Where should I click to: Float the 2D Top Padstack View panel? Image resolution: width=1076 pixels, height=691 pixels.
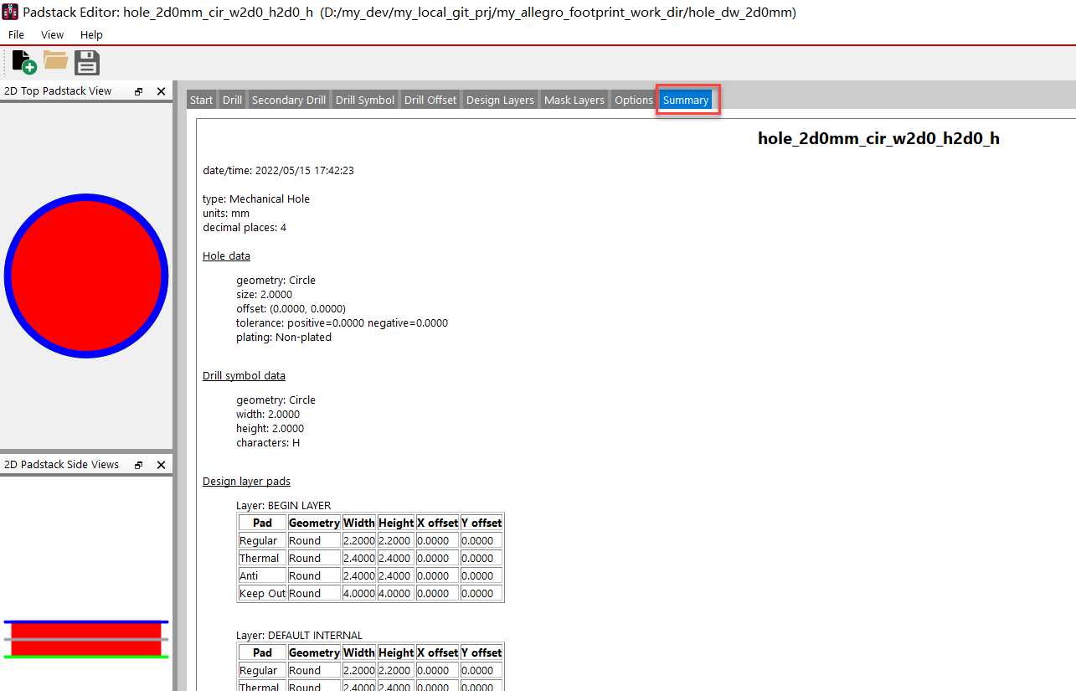pyautogui.click(x=139, y=91)
